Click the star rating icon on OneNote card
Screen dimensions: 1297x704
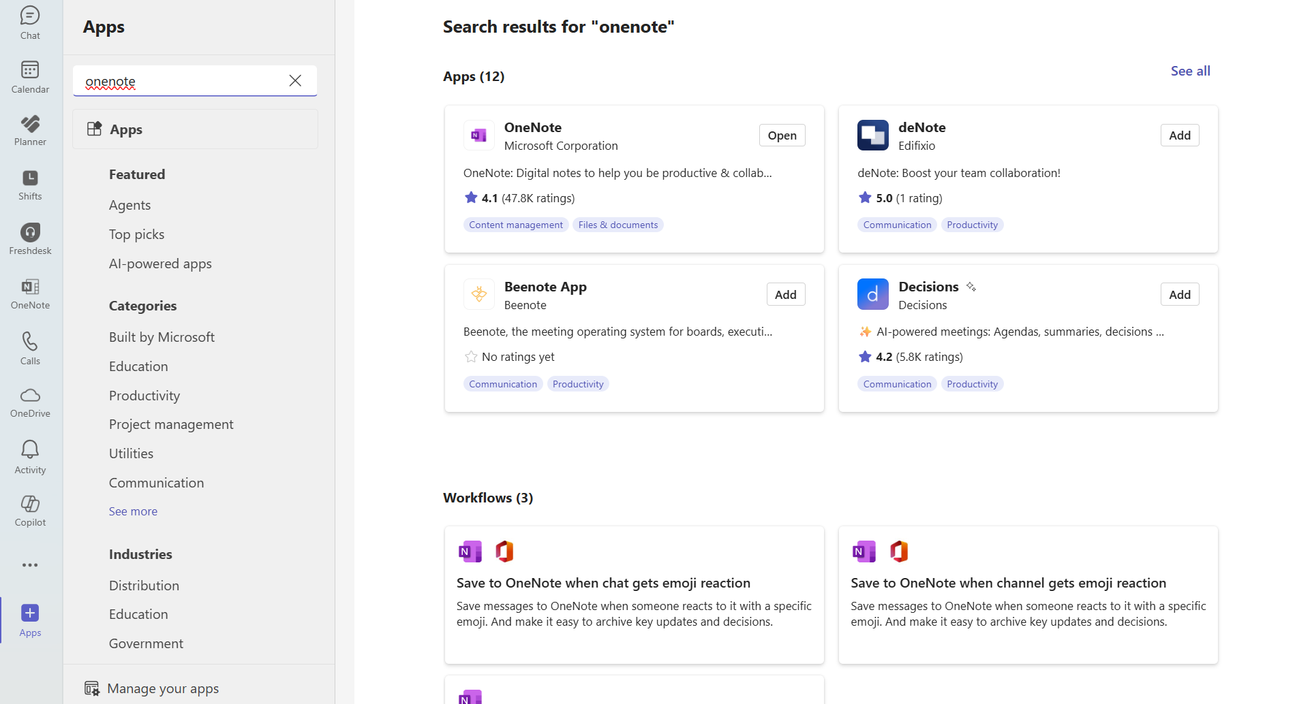point(471,197)
